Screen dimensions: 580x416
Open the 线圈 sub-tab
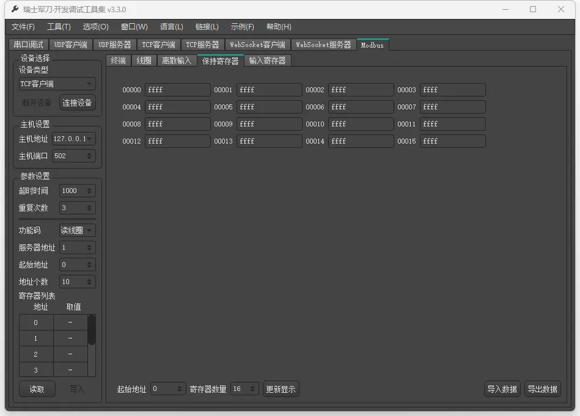144,60
